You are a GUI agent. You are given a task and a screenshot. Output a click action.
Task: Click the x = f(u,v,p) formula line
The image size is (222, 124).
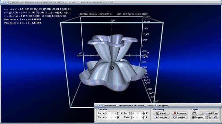(x=37, y=9)
